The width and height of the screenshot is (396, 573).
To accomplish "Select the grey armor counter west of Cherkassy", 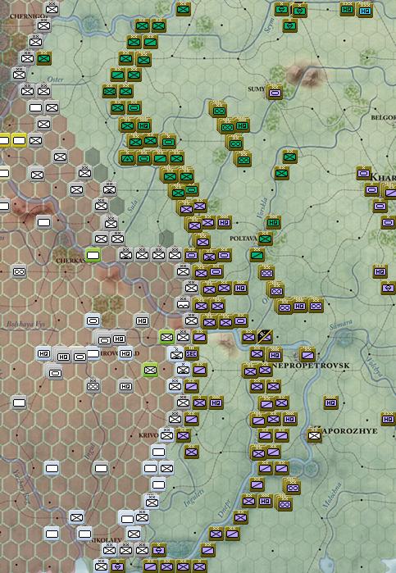I will [x=19, y=271].
